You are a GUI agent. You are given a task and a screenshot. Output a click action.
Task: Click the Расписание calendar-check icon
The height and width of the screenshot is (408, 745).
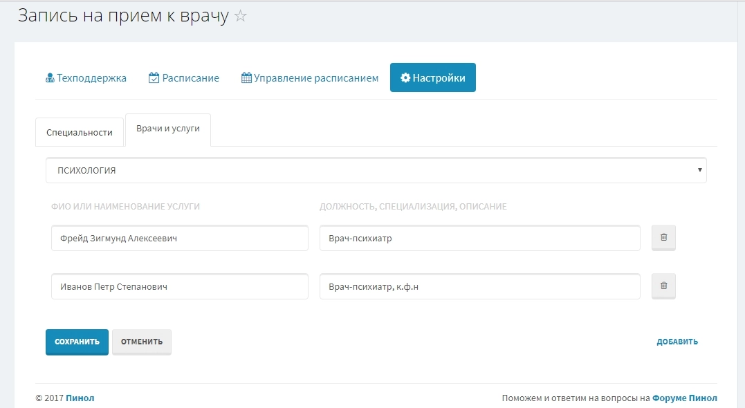click(x=154, y=78)
